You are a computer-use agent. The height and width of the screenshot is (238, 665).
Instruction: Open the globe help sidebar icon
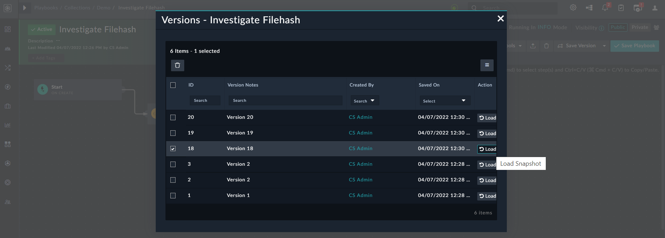coord(8,182)
